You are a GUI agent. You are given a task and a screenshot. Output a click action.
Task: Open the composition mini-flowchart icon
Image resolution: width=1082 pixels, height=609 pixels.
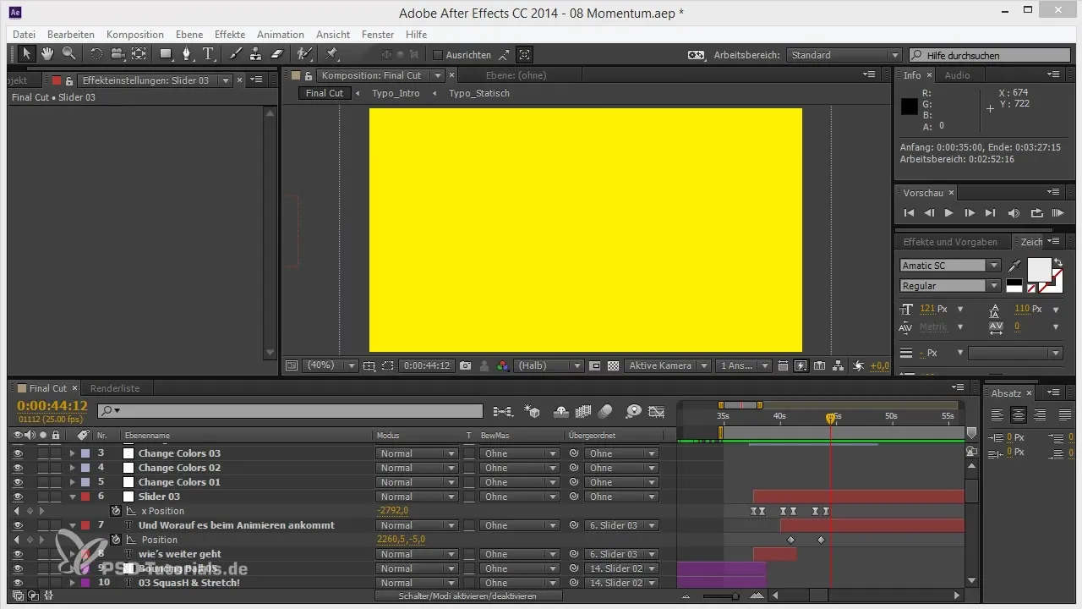coord(503,412)
